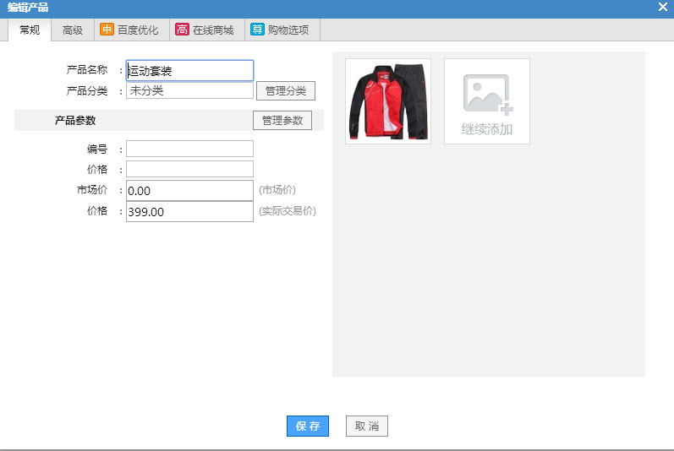Image resolution: width=674 pixels, height=451 pixels.
Task: Switch to the 常规 tab
Action: (30, 30)
